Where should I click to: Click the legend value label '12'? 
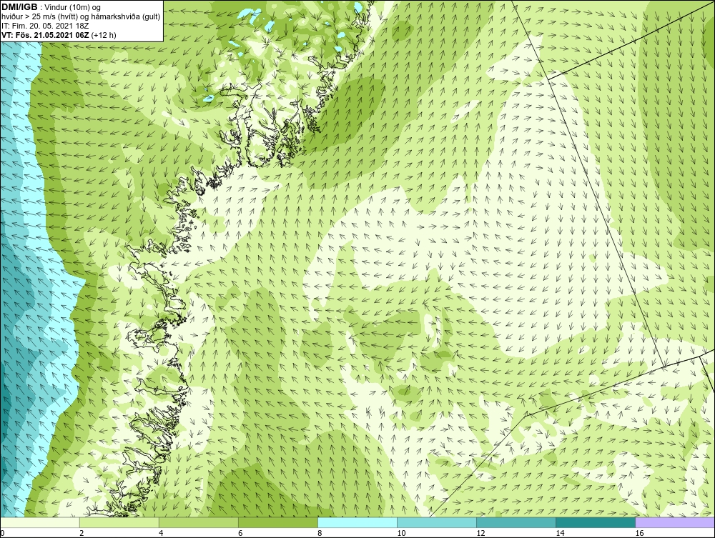[x=480, y=534]
